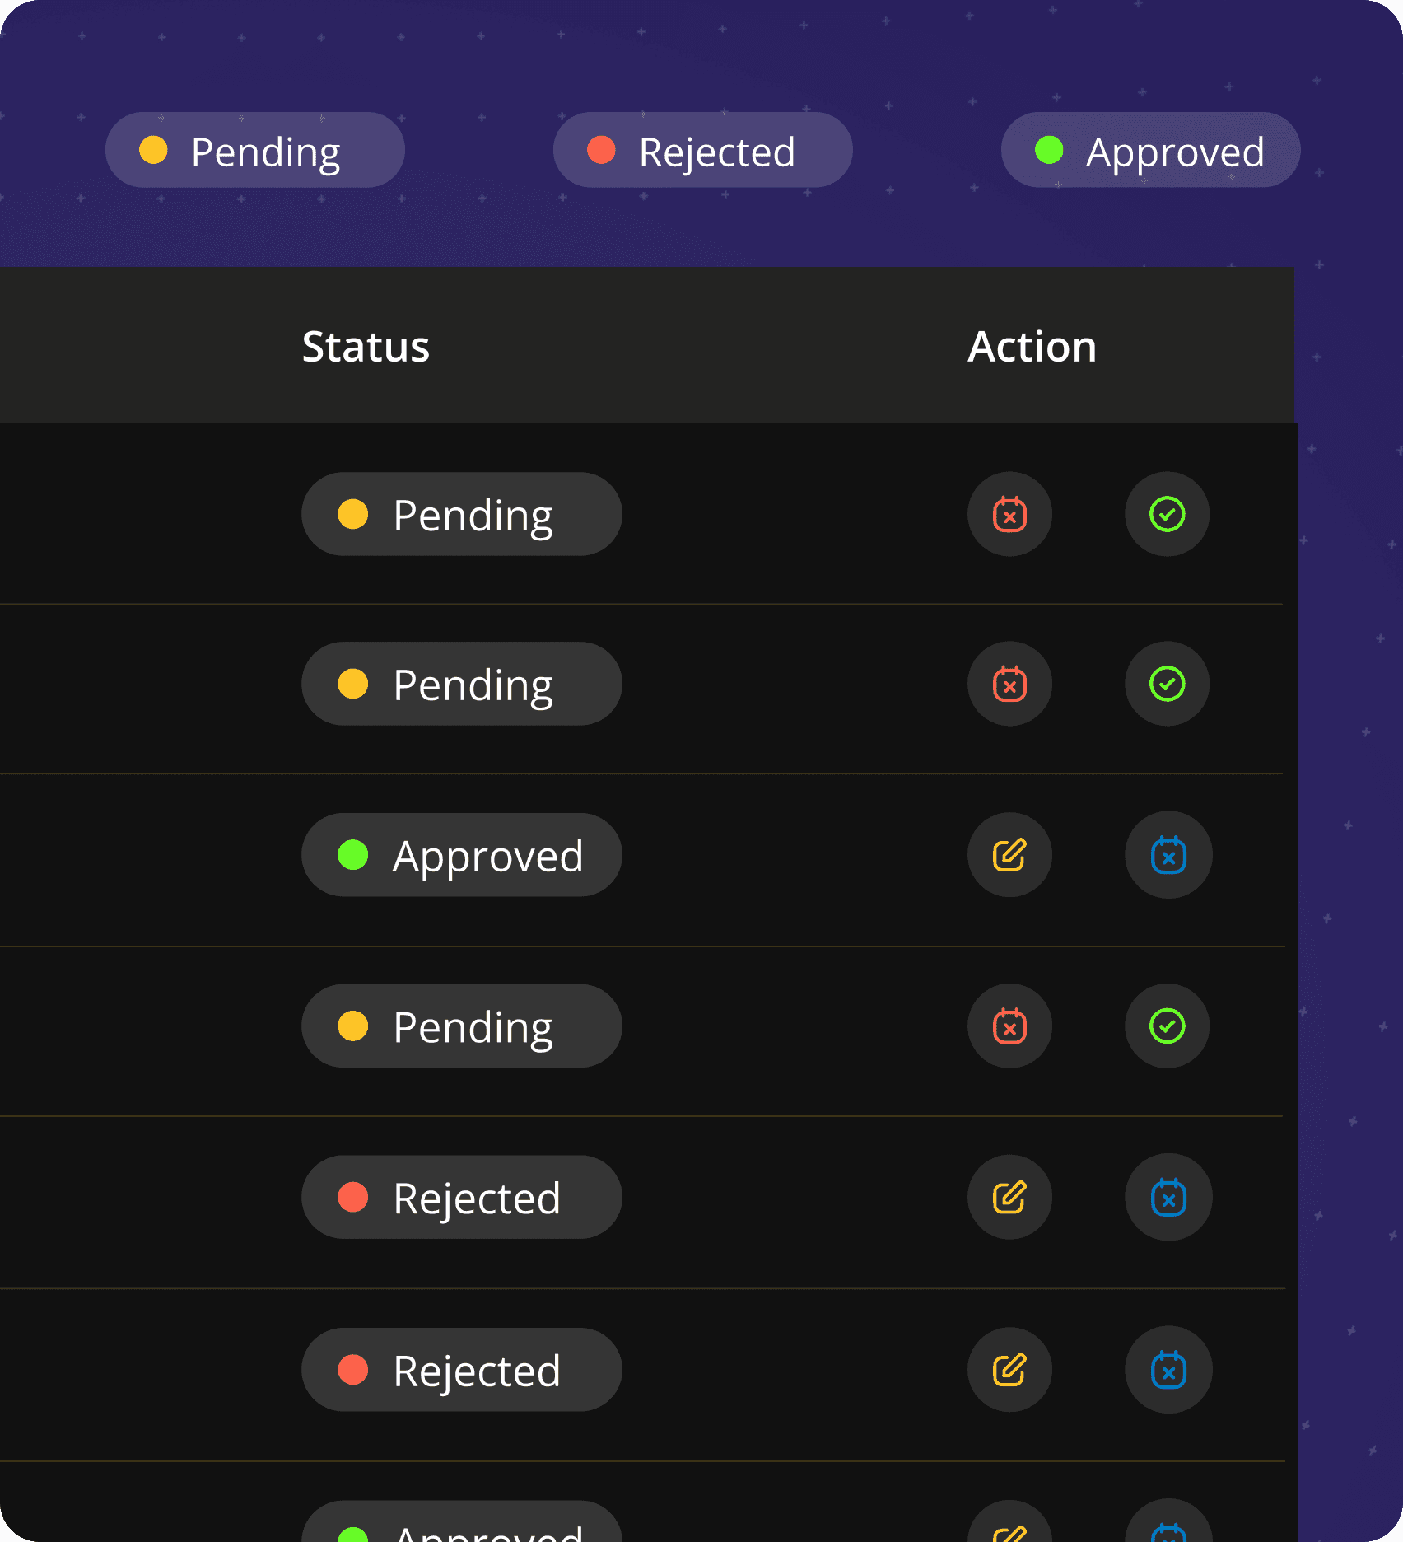Image resolution: width=1403 pixels, height=1542 pixels.
Task: Click red calendar-x icon in second Pending row
Action: click(1009, 684)
